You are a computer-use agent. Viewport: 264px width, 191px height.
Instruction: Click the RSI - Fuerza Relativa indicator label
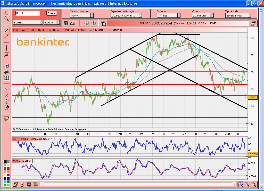[x=33, y=139]
